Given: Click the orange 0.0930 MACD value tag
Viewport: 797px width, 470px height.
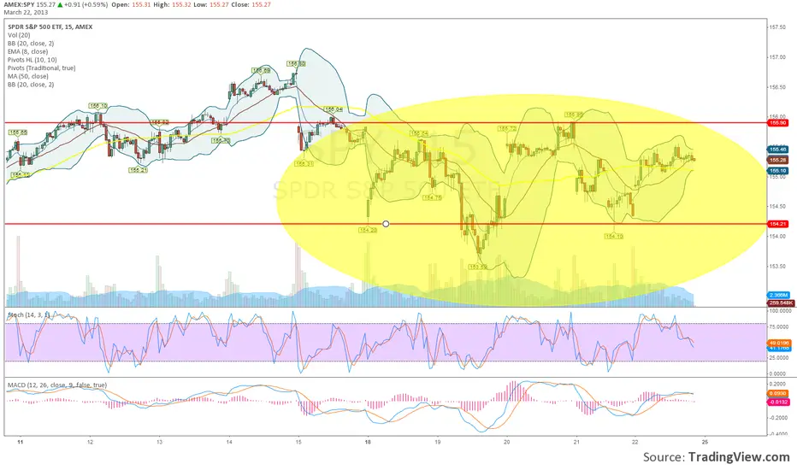Looking at the screenshot, I should (x=777, y=393).
